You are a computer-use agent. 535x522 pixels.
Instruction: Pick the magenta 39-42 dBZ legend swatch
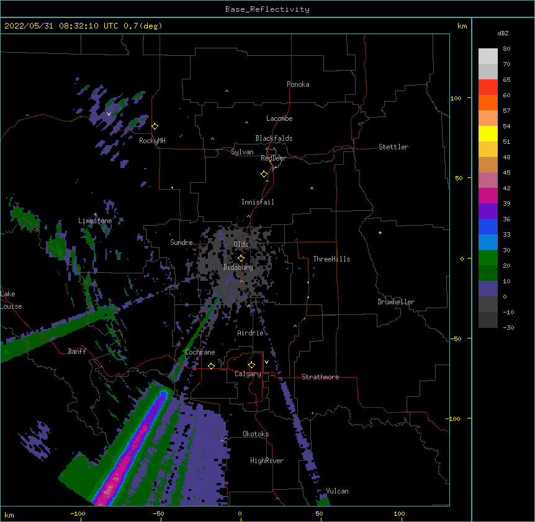point(488,195)
